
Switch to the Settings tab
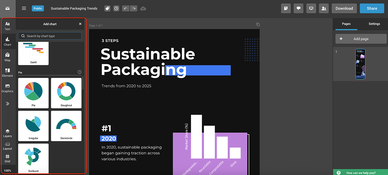(374, 24)
